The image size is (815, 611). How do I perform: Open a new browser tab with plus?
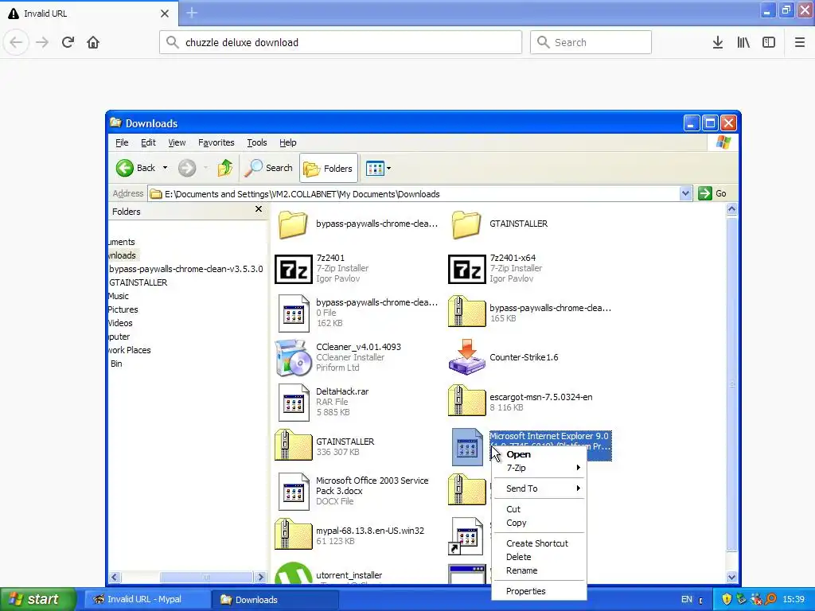click(x=192, y=13)
